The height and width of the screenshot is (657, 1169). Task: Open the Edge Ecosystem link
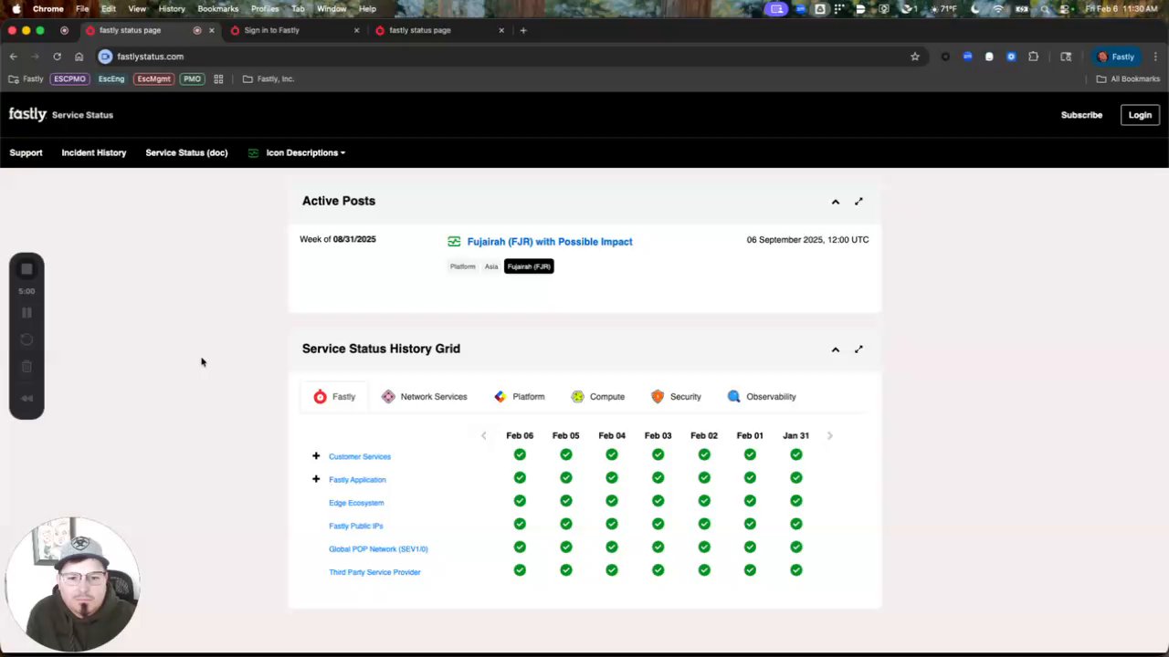(x=356, y=503)
